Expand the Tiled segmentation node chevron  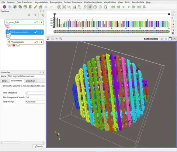point(42,32)
